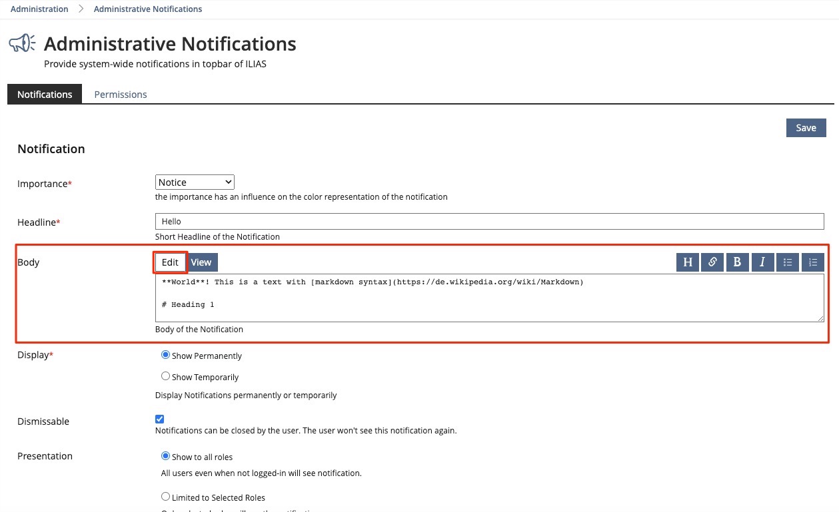Open the Notifications tab
Image resolution: width=839 pixels, height=512 pixels.
pyautogui.click(x=45, y=95)
